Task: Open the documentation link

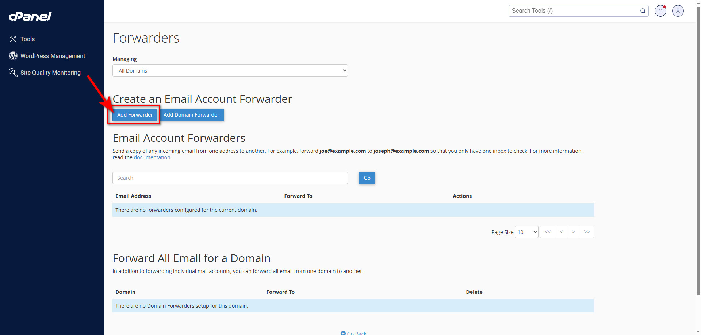Action: [152, 157]
